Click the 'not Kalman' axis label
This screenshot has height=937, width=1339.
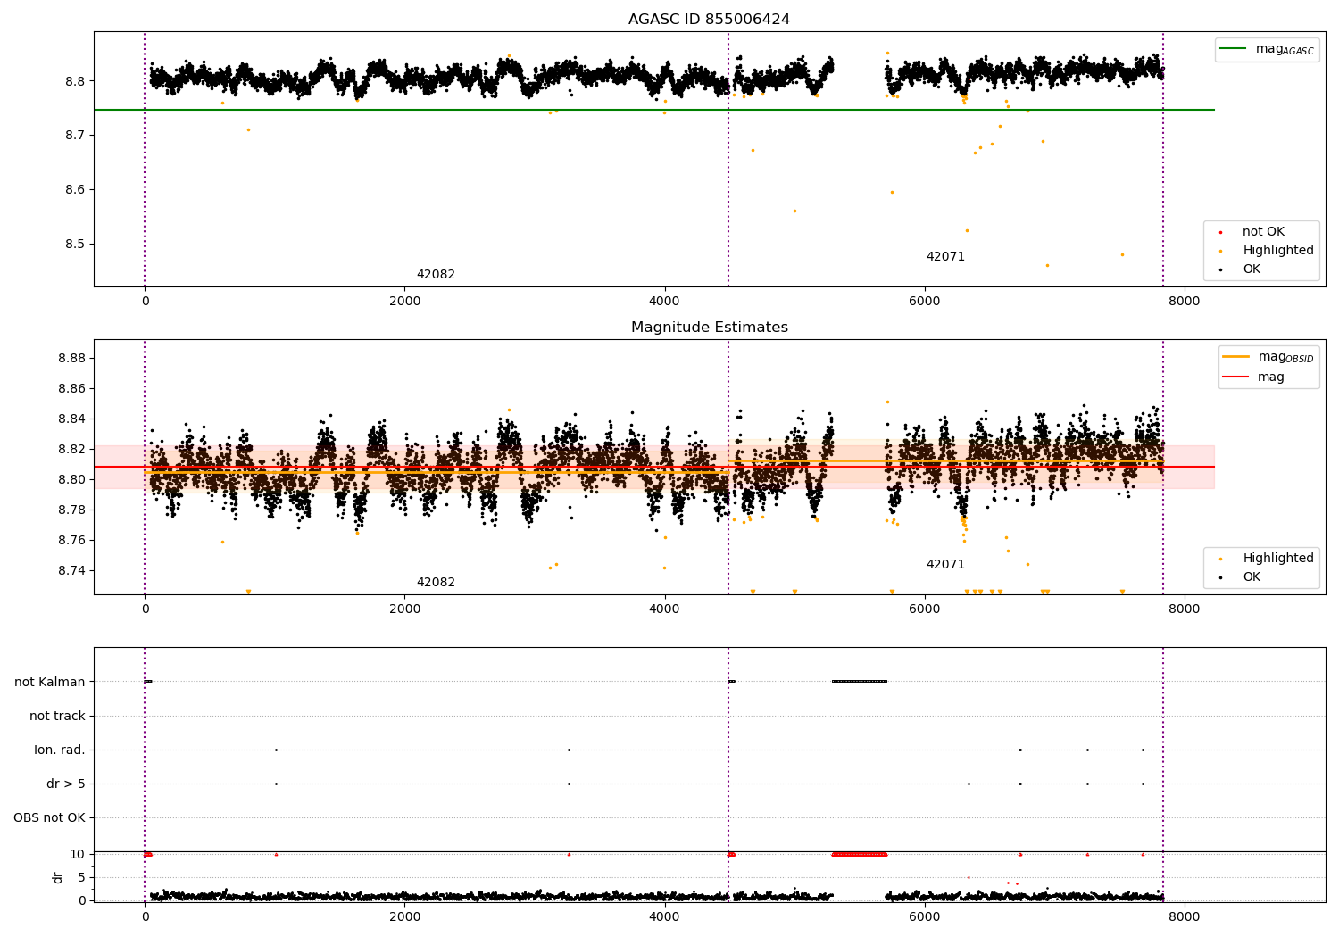pyautogui.click(x=50, y=683)
